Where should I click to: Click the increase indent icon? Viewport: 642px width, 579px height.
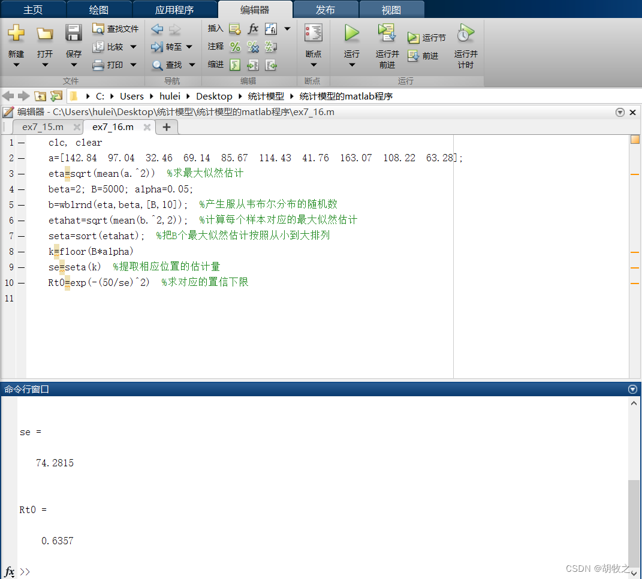click(253, 65)
